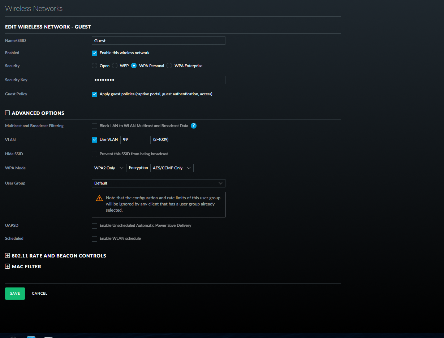Image resolution: width=444 pixels, height=338 pixels.
Task: Enable Unscheduled Automatic Power Save Delivery
Action: pos(95,226)
